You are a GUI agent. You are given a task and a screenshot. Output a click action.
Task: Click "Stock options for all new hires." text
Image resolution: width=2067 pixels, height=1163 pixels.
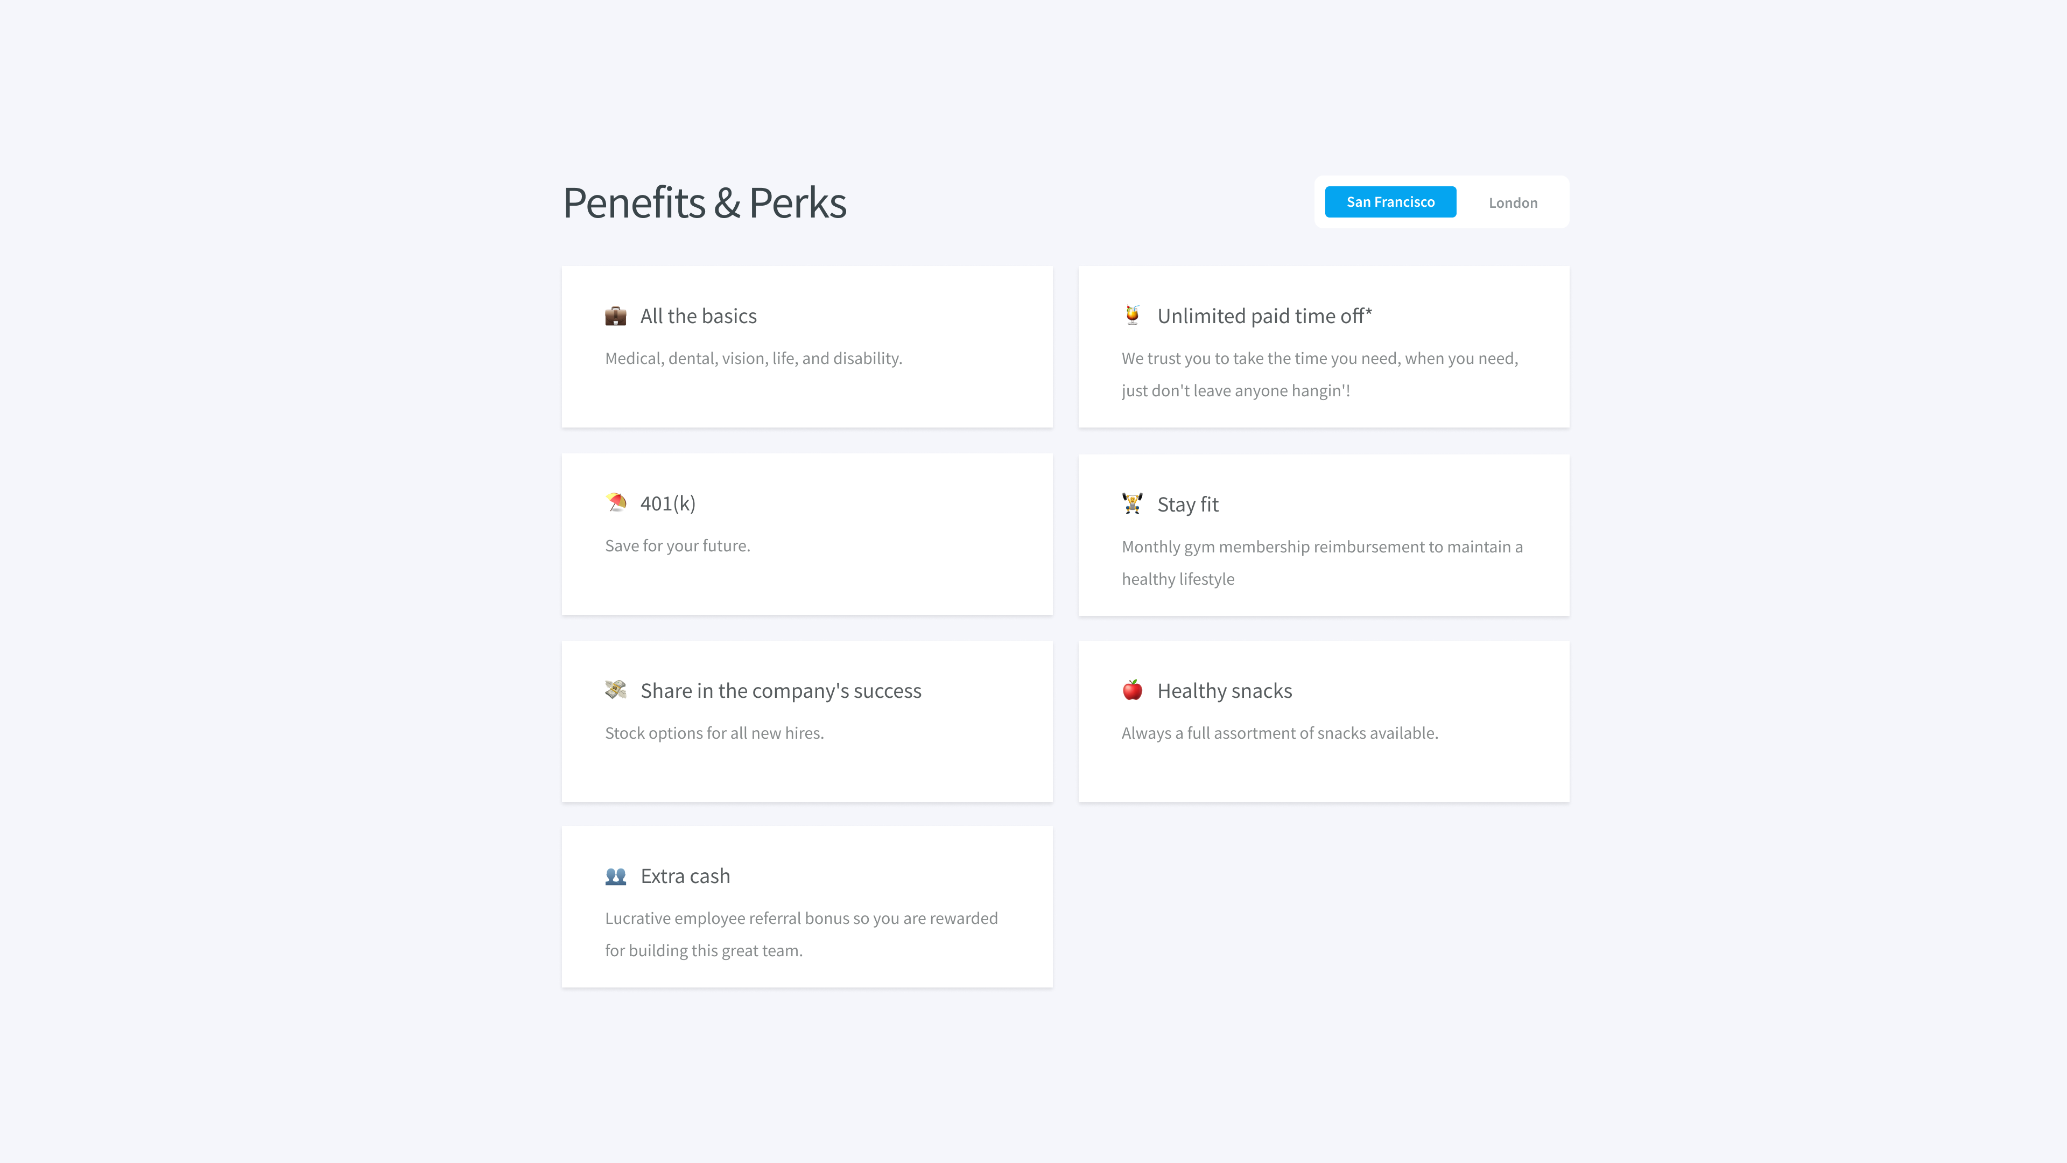714,733
